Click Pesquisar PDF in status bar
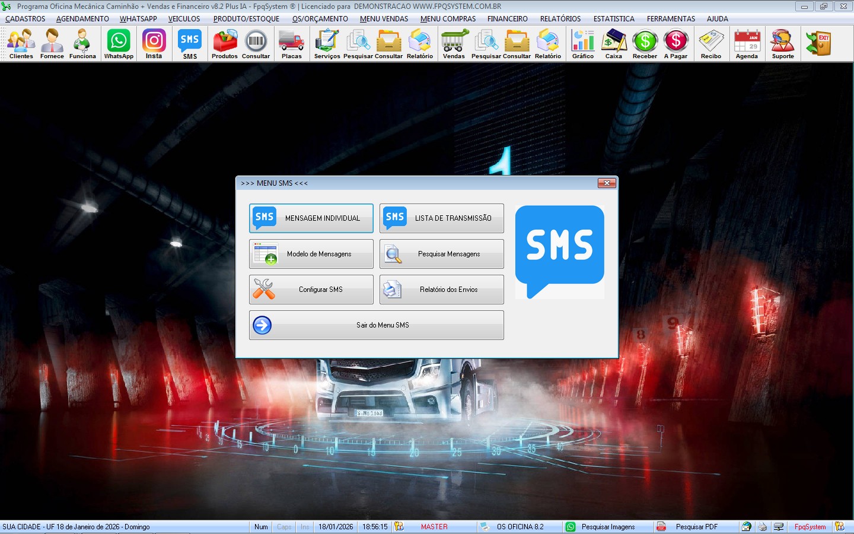The image size is (854, 534). pos(696,527)
